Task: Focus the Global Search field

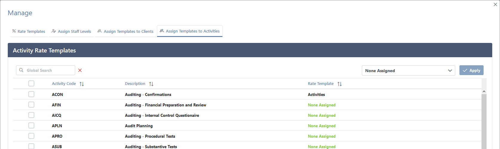Action: [46, 70]
